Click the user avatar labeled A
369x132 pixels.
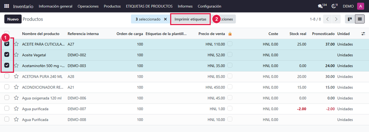[360, 6]
